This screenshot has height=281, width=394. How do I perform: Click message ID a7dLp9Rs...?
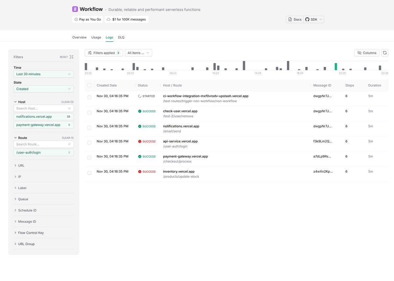coord(322,156)
